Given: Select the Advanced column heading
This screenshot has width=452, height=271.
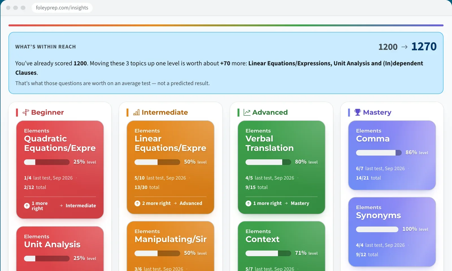Looking at the screenshot, I should point(270,112).
